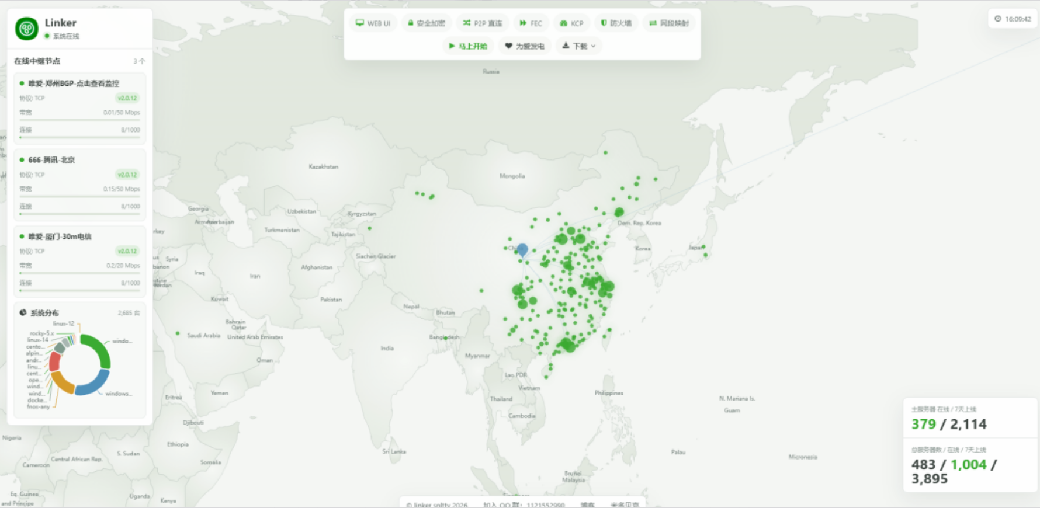
Task: Select the 666-腾讯-北京 relay node card
Action: (x=80, y=185)
